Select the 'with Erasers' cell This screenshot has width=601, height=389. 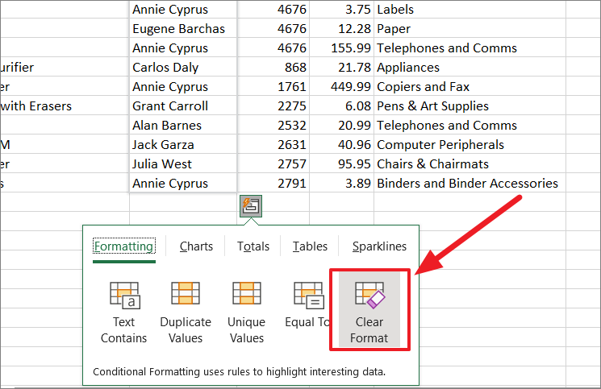click(x=65, y=106)
